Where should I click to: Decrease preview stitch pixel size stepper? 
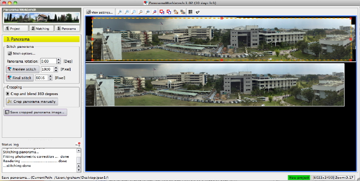click(56, 70)
